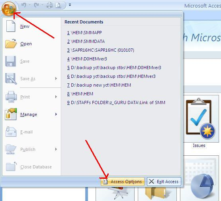Click the Publish folder icon
This screenshot has width=221, height=201.
pos(10,149)
